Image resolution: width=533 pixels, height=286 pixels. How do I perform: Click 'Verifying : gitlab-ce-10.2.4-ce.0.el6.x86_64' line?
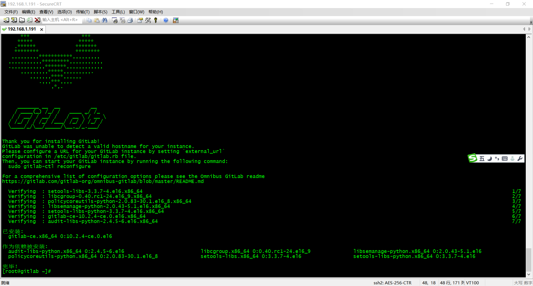pos(77,217)
